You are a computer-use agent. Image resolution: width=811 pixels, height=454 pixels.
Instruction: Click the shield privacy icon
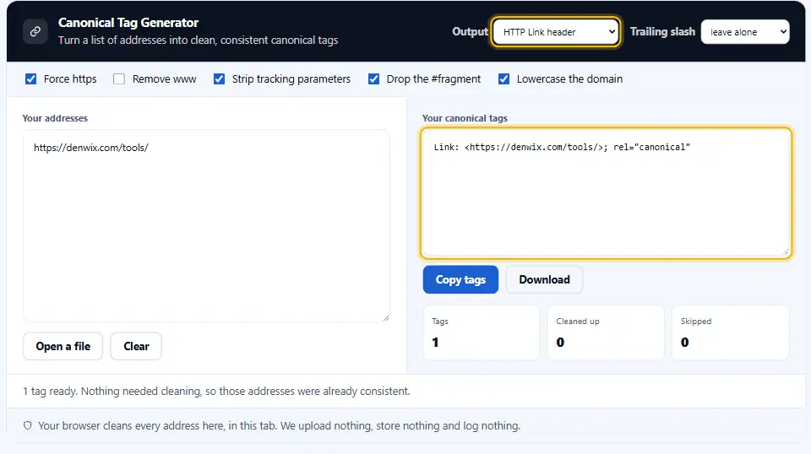(x=27, y=425)
